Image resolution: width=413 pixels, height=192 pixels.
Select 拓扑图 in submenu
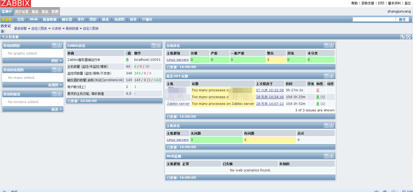(119, 19)
